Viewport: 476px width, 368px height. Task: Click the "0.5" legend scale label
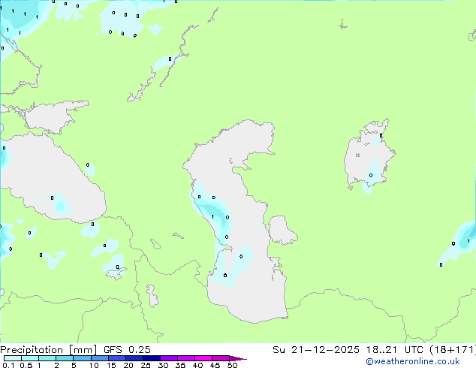point(26,365)
